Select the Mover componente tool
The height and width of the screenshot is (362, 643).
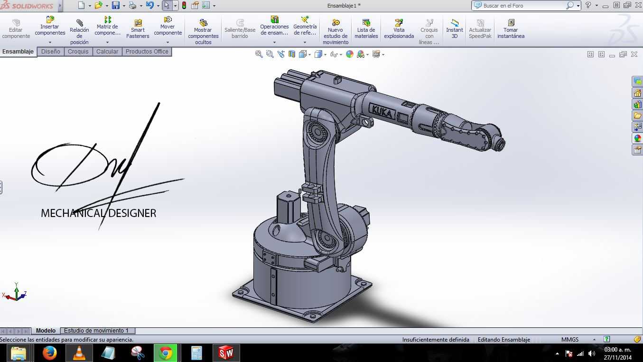pos(168,27)
